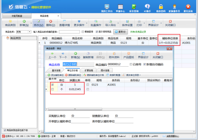This screenshot has height=140, width=198.
Task: Click the 修改密码 lock icon
Action: (161, 8)
